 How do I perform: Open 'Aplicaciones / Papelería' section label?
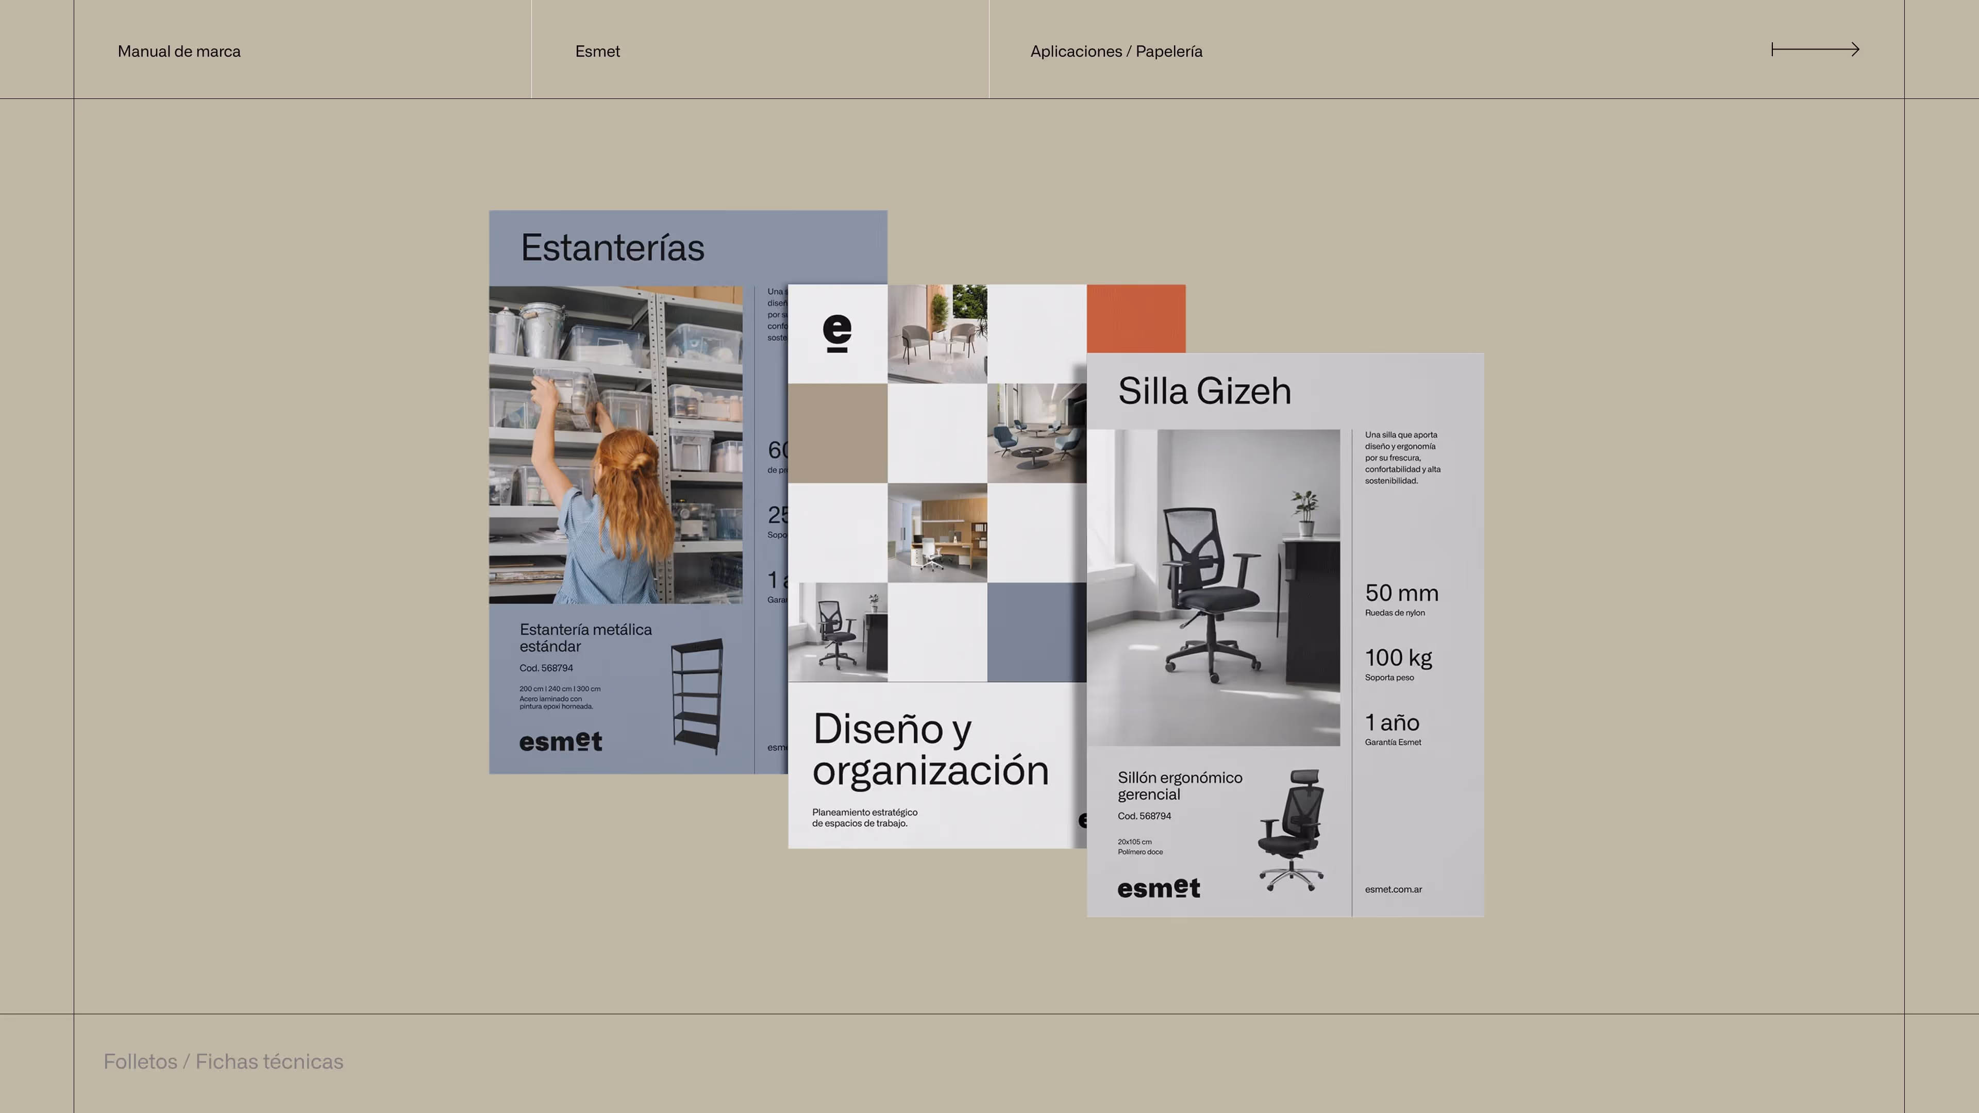tap(1115, 52)
